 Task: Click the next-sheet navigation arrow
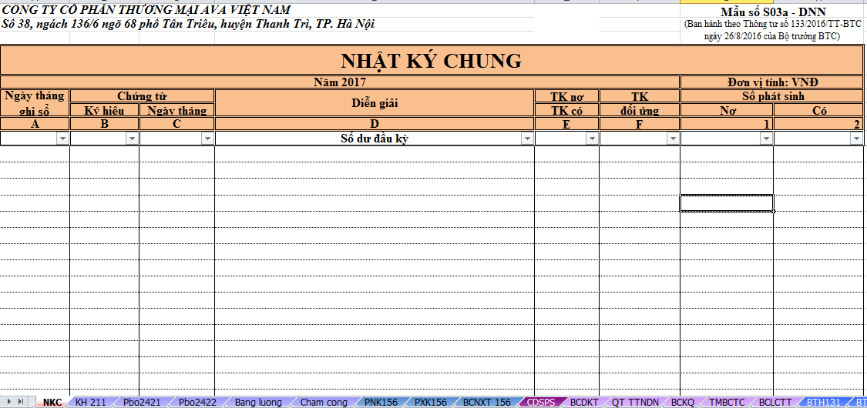tap(9, 402)
